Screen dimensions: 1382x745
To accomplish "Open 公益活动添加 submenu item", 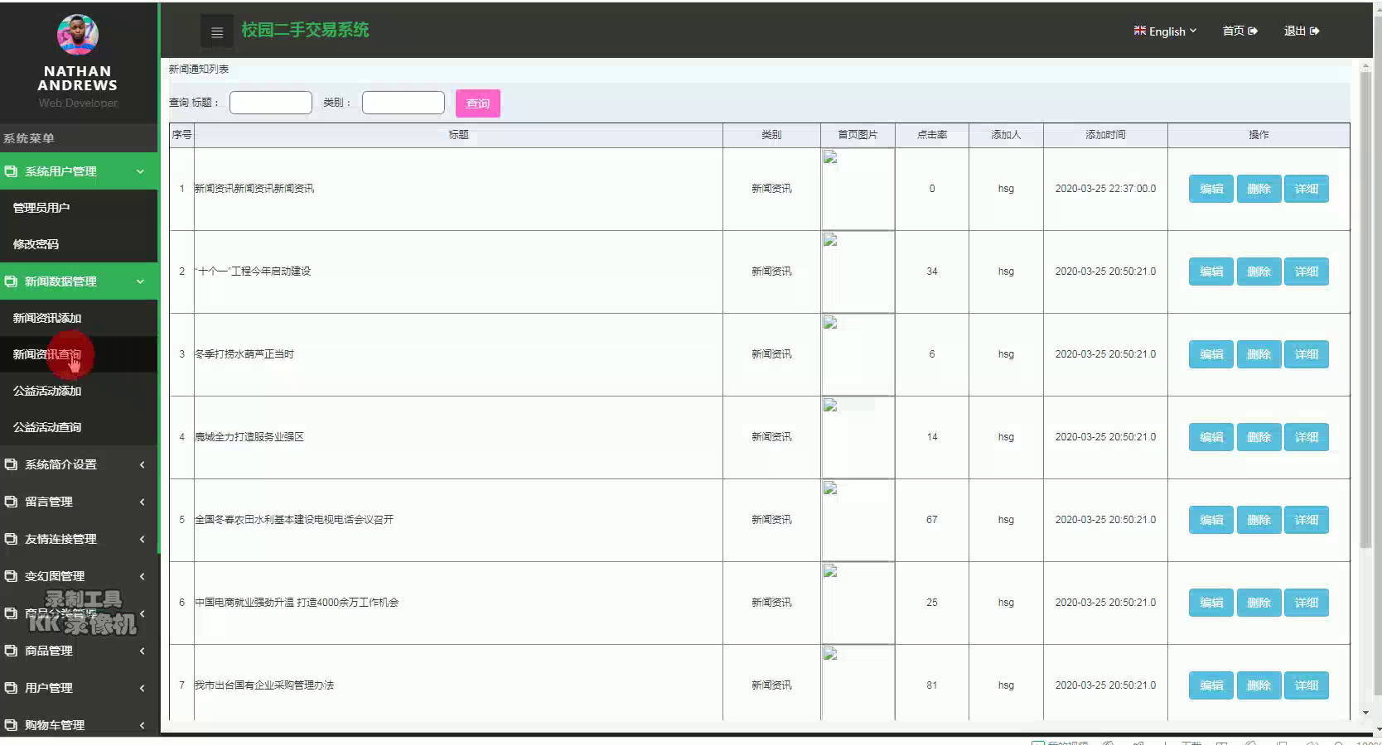I will [x=79, y=391].
